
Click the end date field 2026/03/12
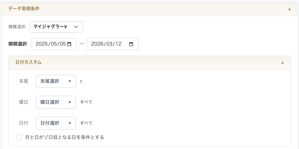pos(107,44)
